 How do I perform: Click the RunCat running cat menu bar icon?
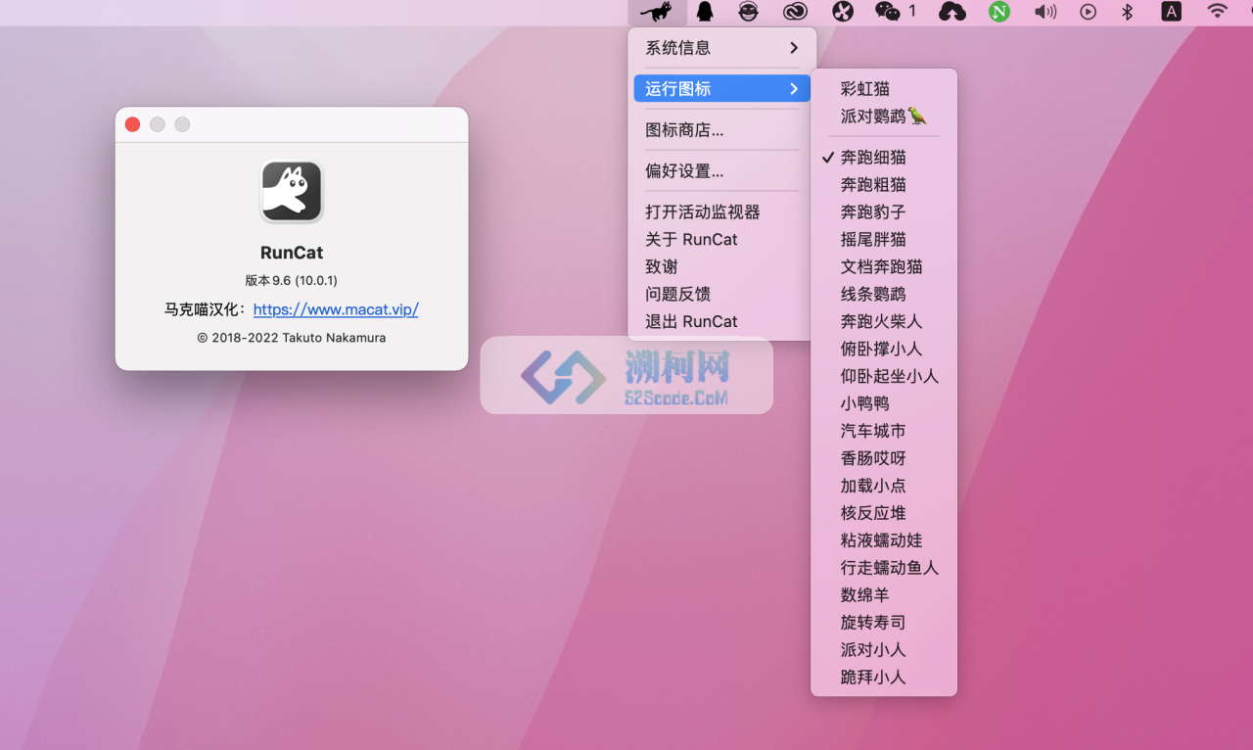tap(657, 12)
